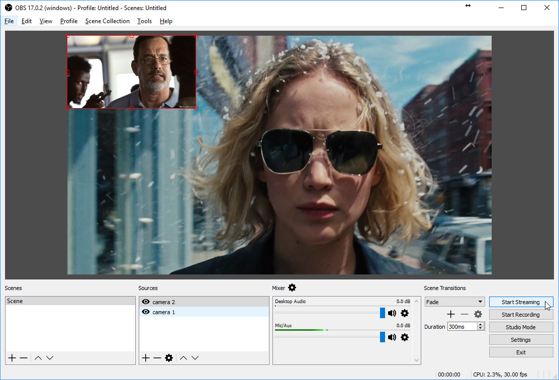The height and width of the screenshot is (380, 559).
Task: Minimize the OBS window
Action: 501,8
